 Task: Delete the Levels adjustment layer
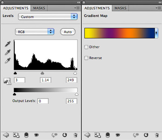pos(75,135)
